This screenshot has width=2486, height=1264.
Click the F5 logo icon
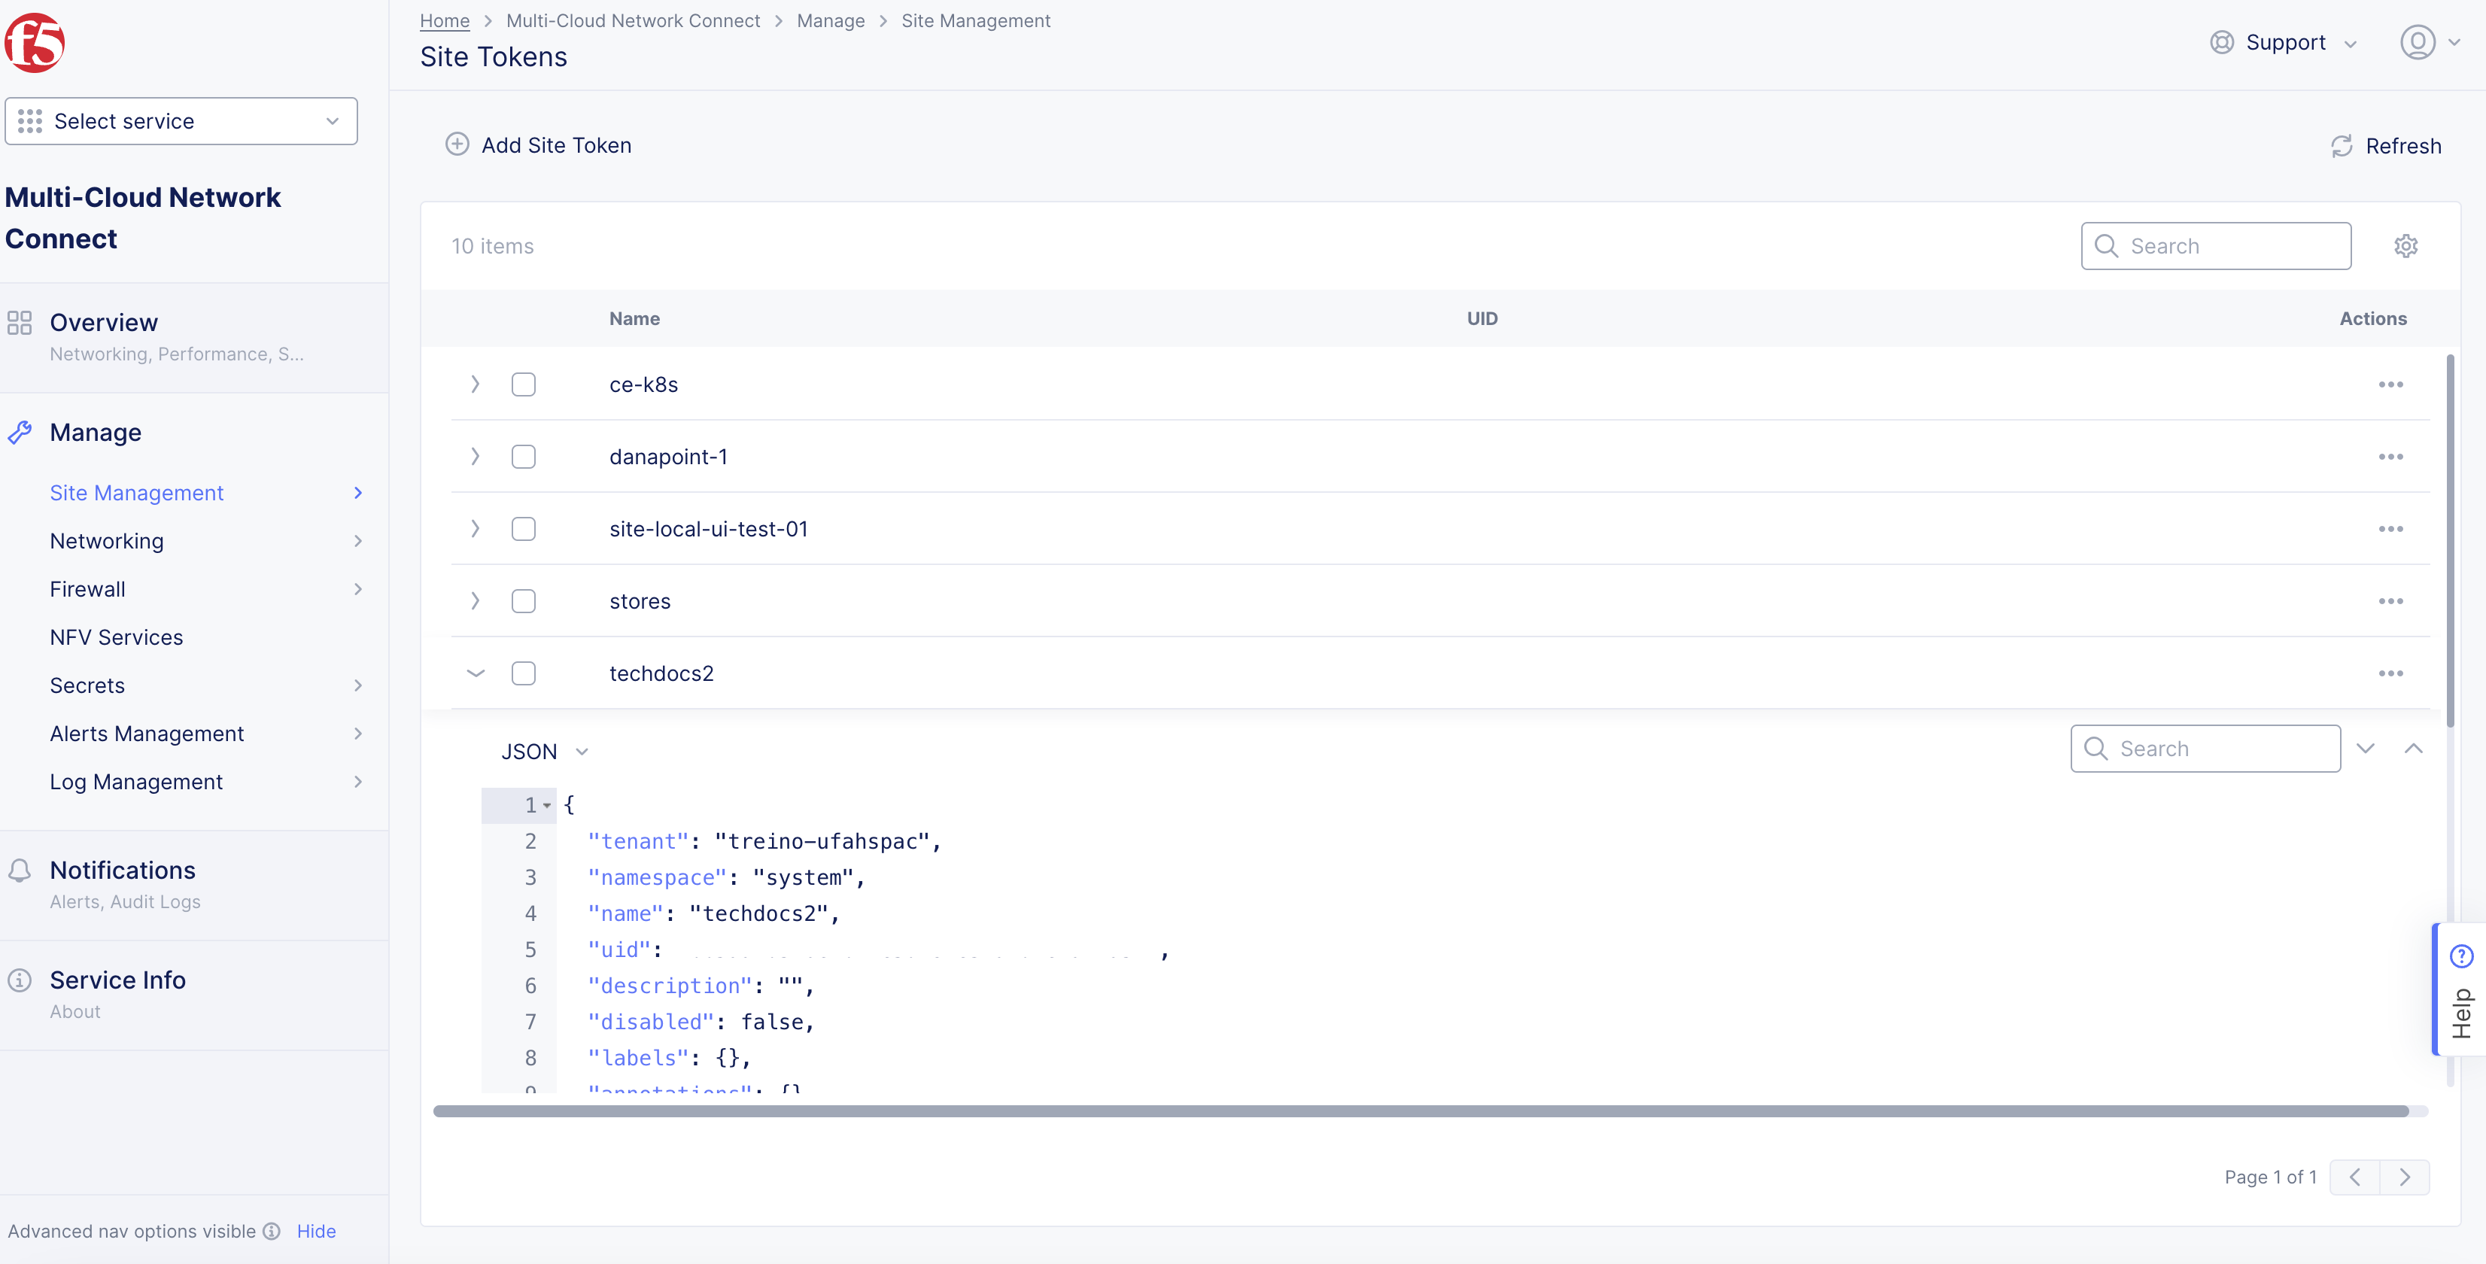pyautogui.click(x=35, y=44)
